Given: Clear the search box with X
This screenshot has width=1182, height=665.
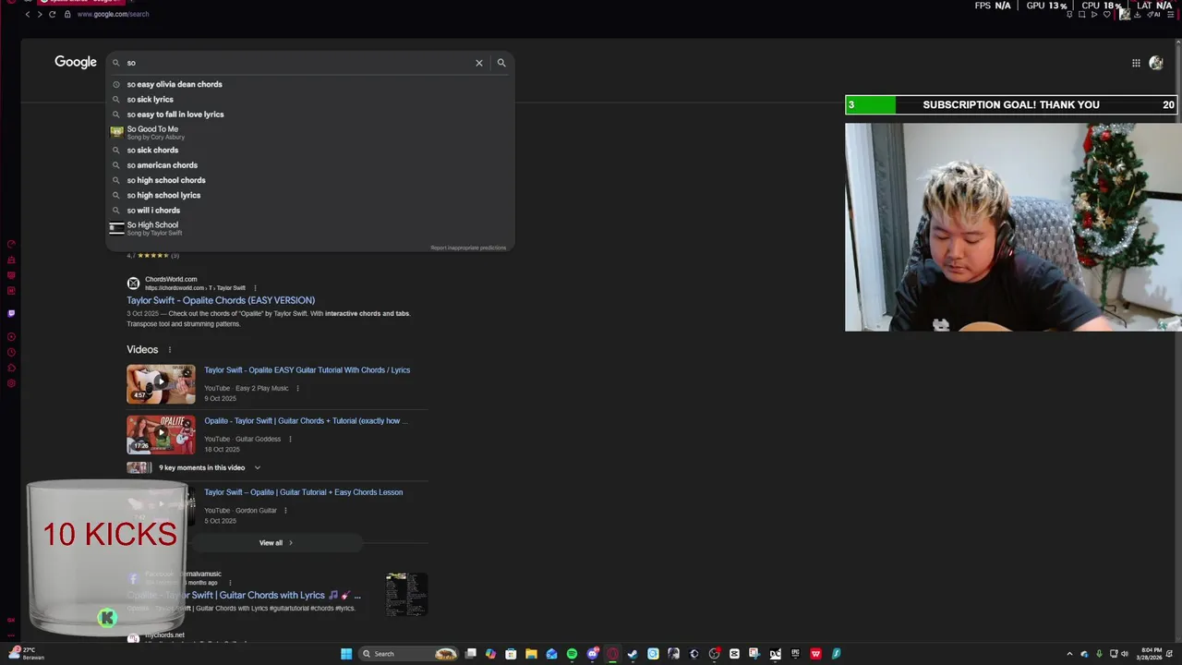Looking at the screenshot, I should (x=479, y=63).
